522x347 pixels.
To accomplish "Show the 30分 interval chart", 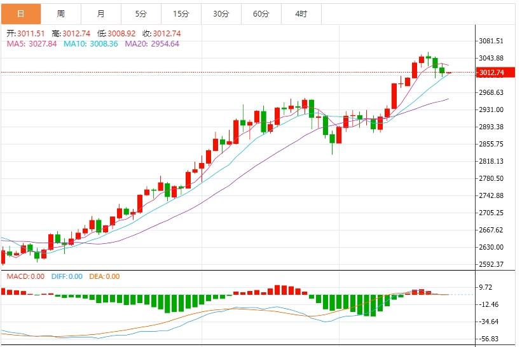I will pyautogui.click(x=221, y=13).
